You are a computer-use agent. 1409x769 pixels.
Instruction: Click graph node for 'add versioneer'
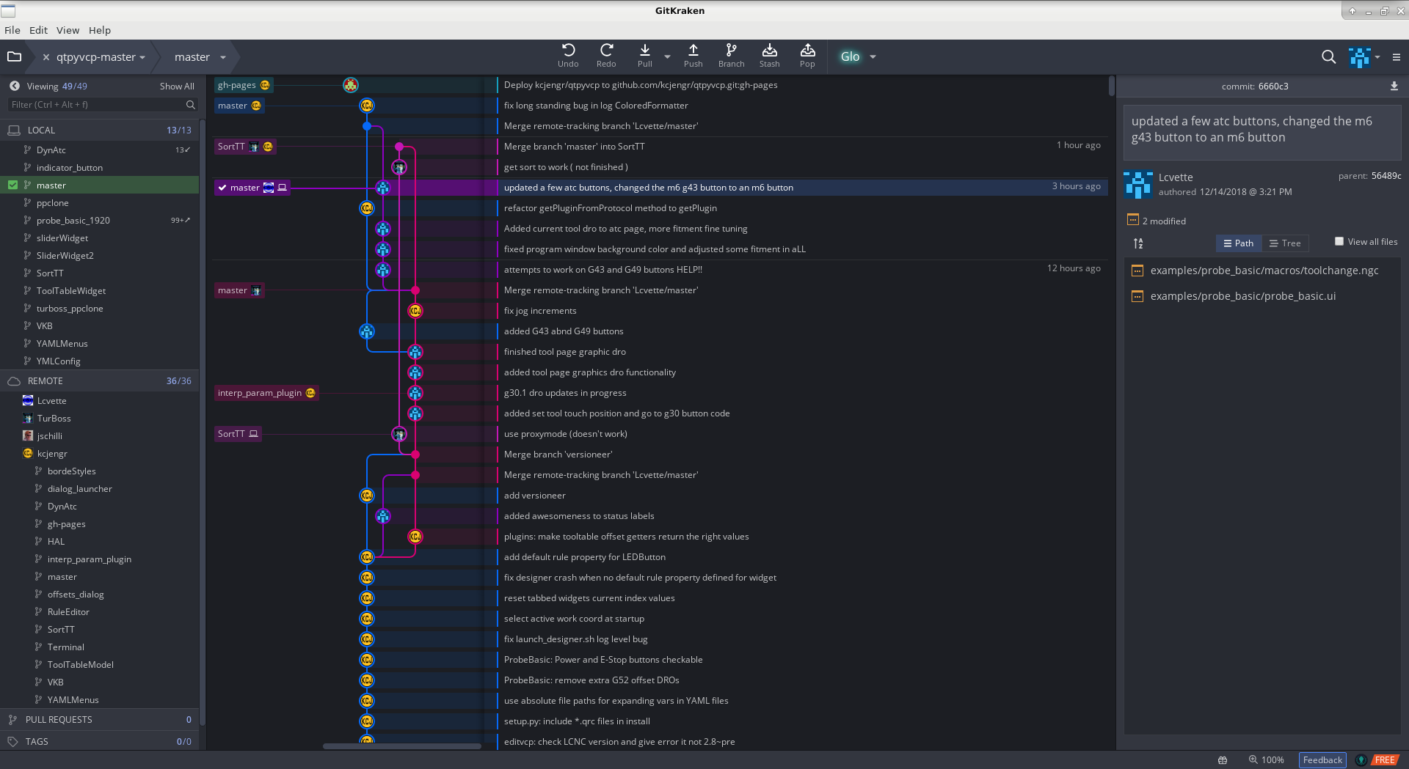(367, 496)
